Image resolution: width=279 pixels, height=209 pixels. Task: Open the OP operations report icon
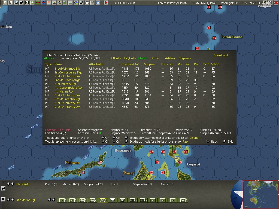(87, 3)
